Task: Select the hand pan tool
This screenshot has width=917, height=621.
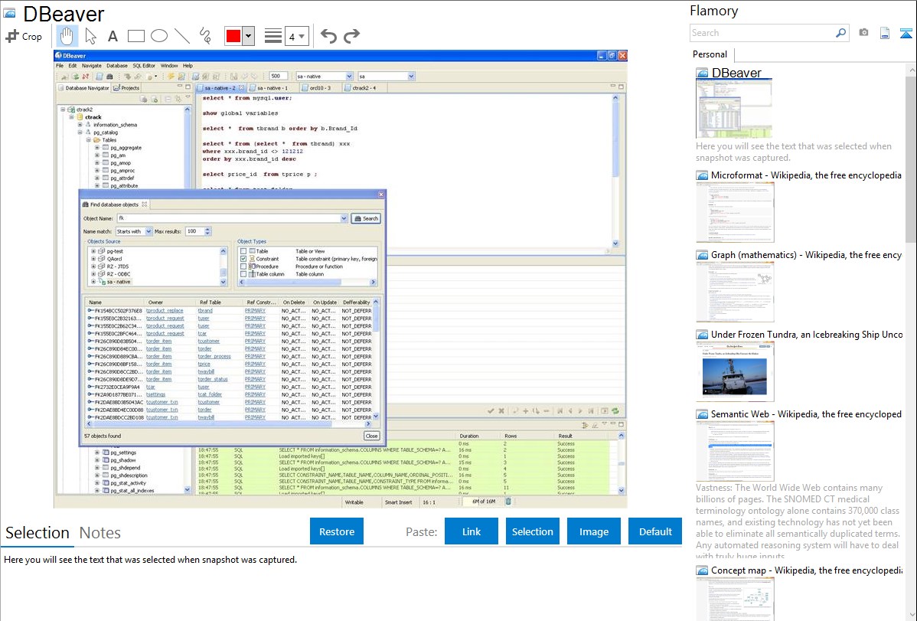Action: [67, 36]
